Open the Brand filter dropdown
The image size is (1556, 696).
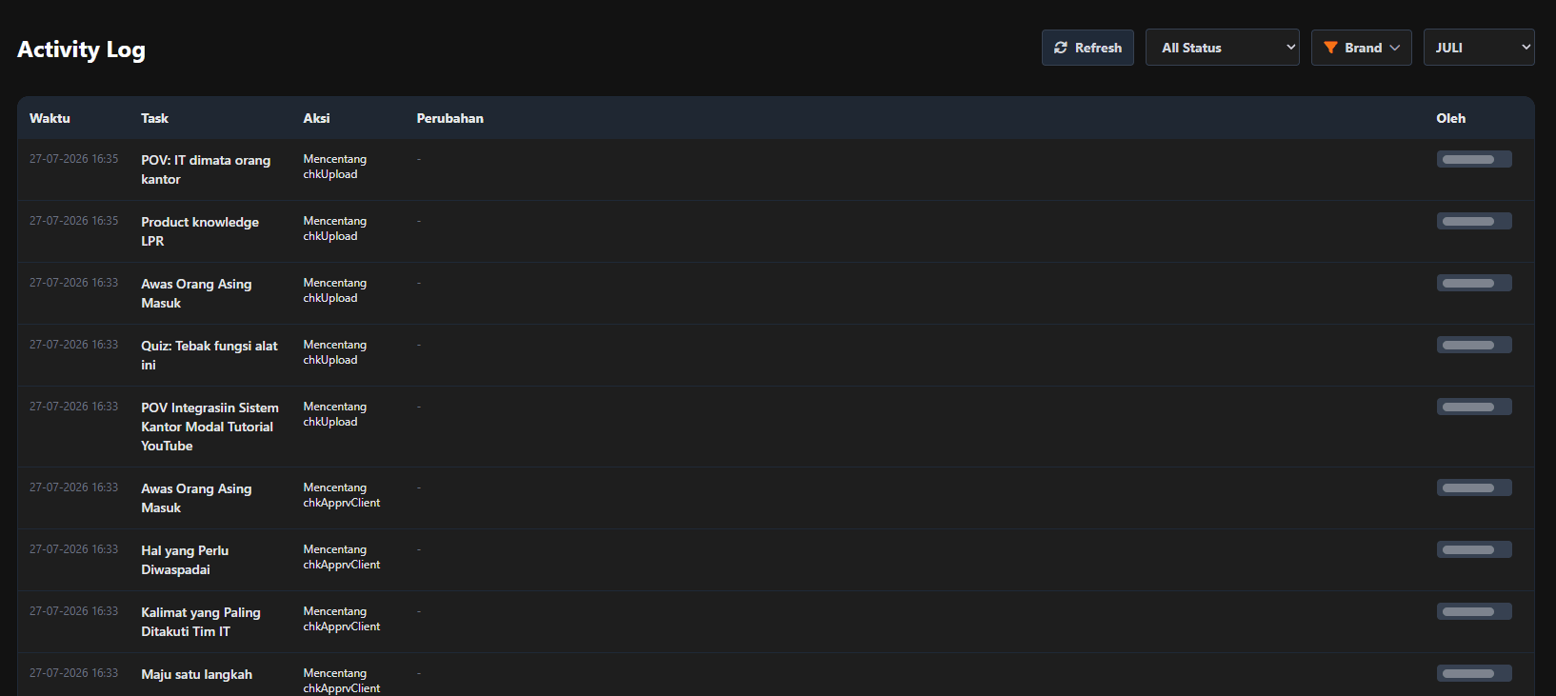(1361, 48)
